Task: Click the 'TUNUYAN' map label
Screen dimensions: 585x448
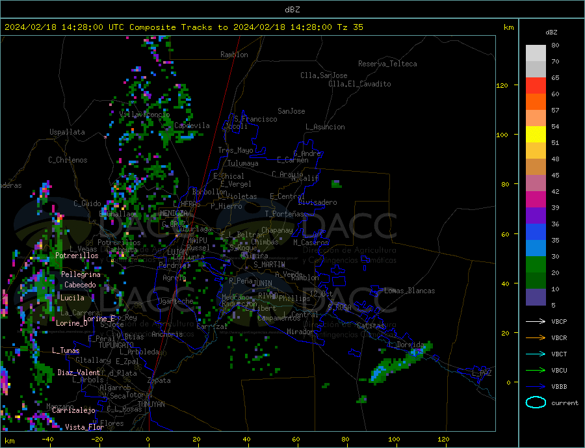Action: (151, 404)
